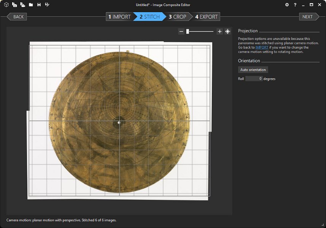Click the Auto orientation button

coord(253,70)
